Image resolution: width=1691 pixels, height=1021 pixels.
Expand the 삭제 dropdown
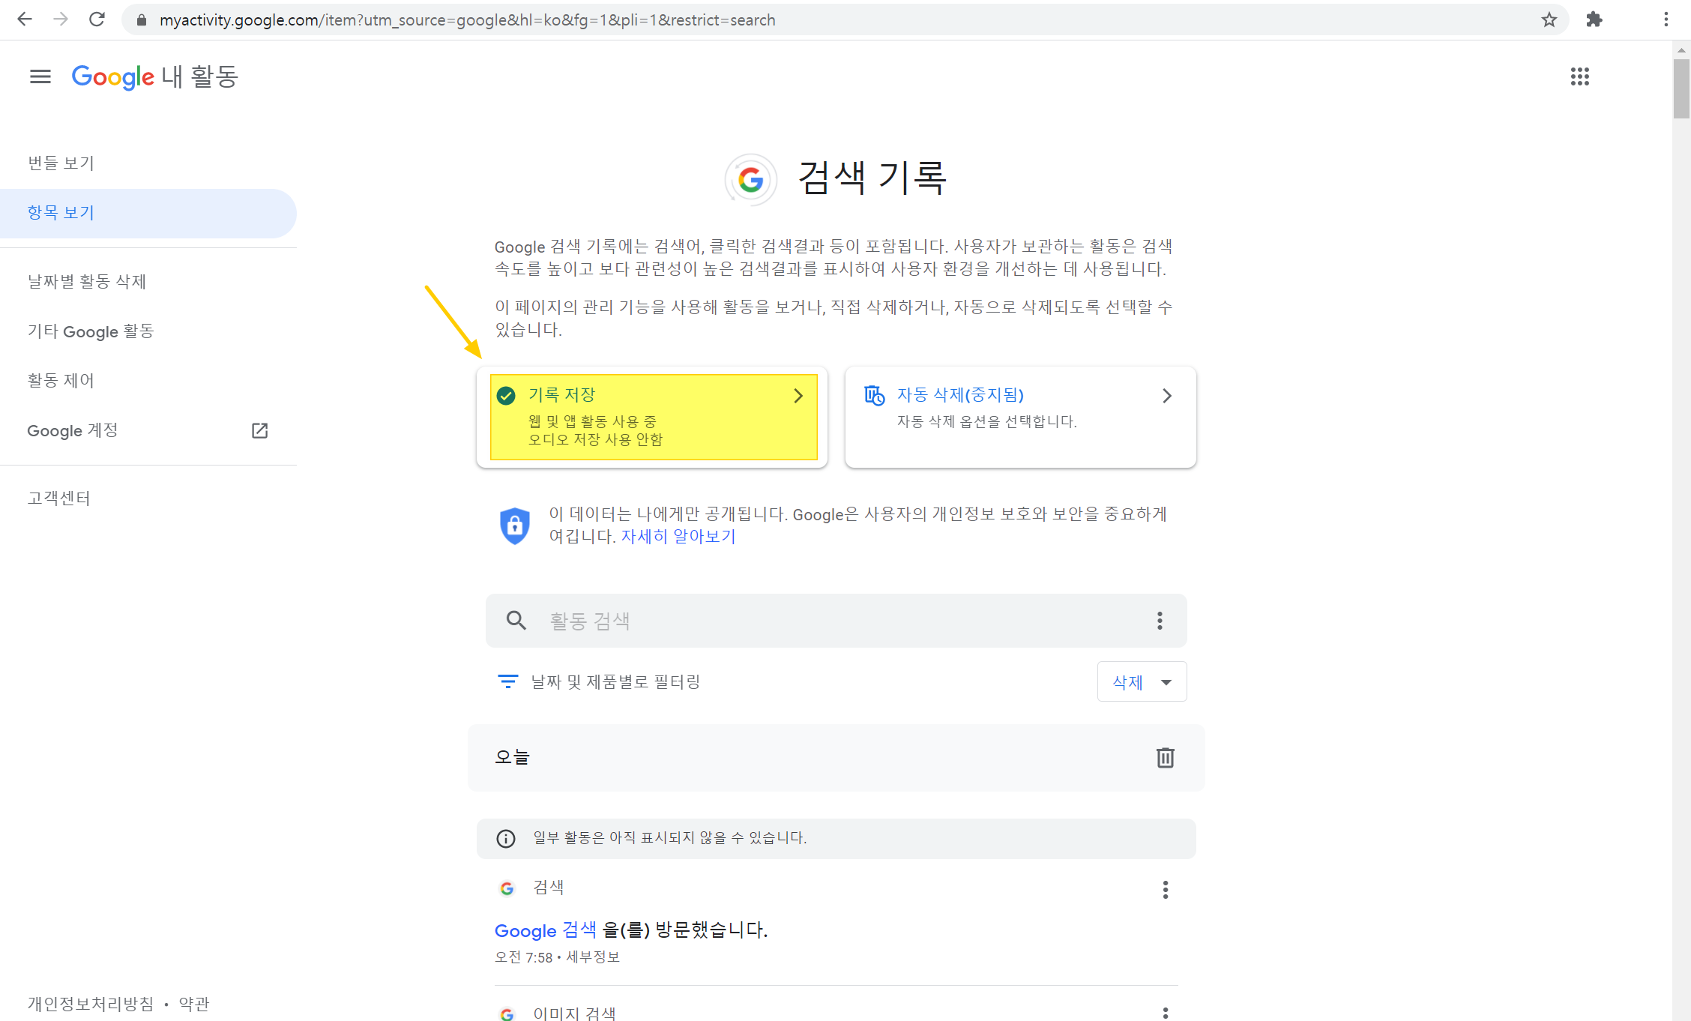[1142, 682]
